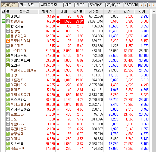Select stock name 나노
Image resolution: width=156 pixels, height=152 pixels.
pyautogui.click(x=14, y=119)
